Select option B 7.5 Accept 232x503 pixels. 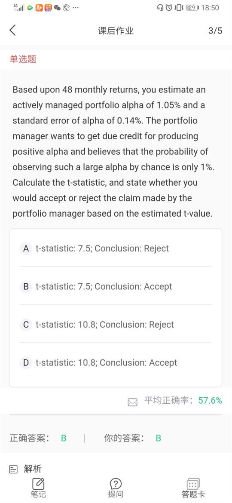[116, 286]
